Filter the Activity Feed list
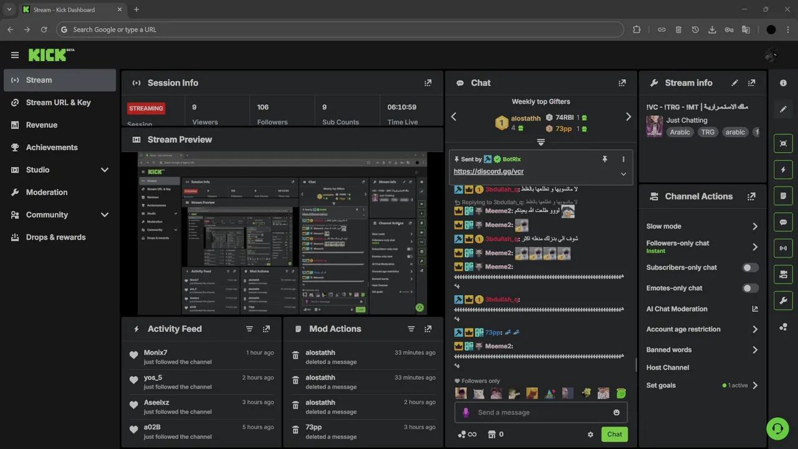 (x=249, y=329)
